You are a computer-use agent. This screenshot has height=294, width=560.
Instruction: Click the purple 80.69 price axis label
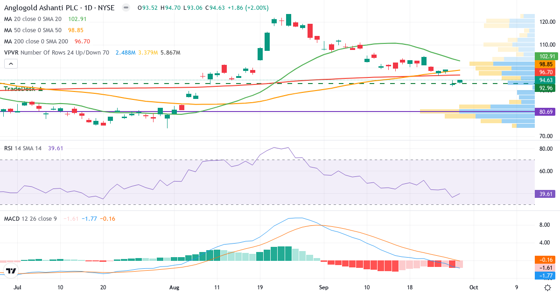(546, 112)
